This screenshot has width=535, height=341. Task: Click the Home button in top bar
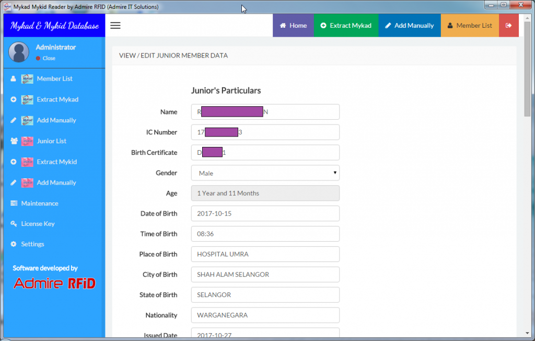coord(293,26)
